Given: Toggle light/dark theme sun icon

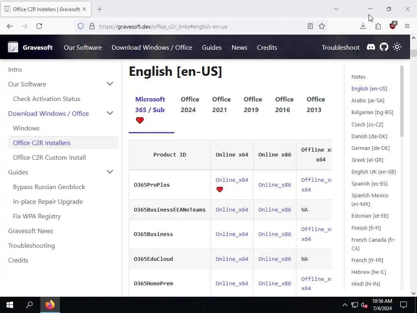Looking at the screenshot, I should [x=397, y=47].
